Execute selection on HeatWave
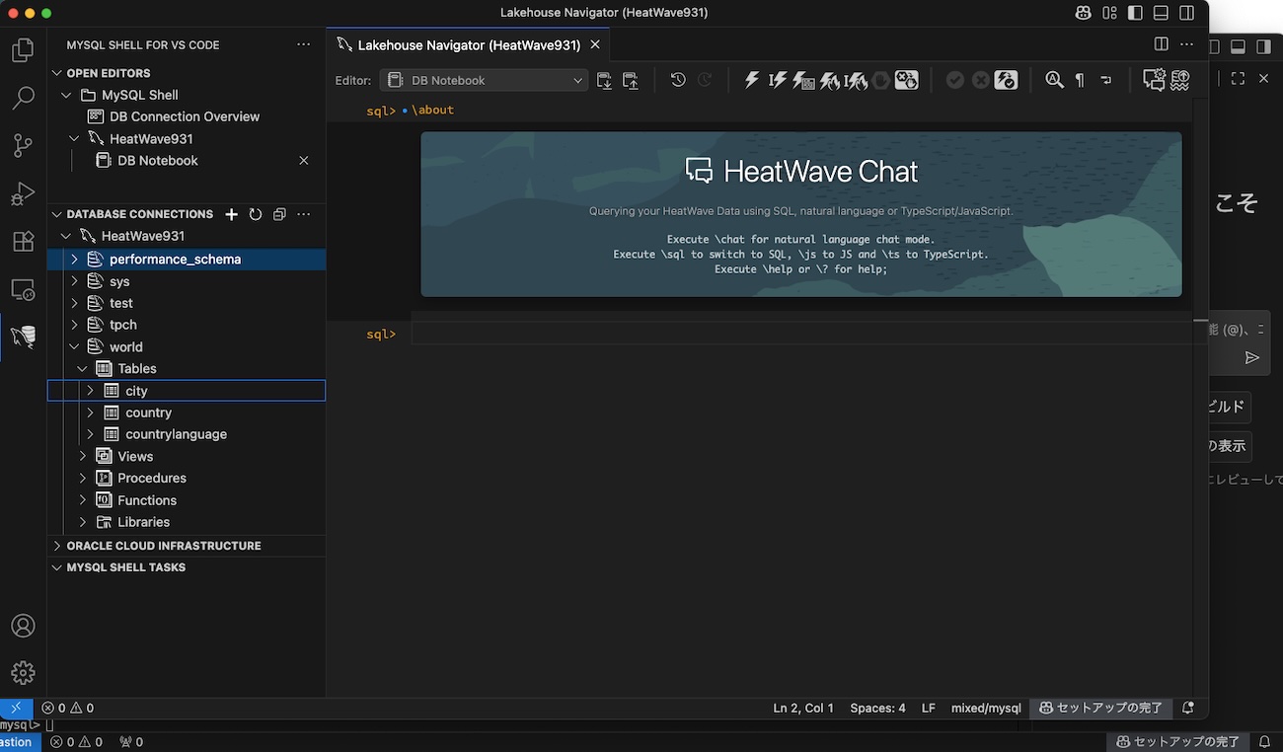 coord(830,80)
